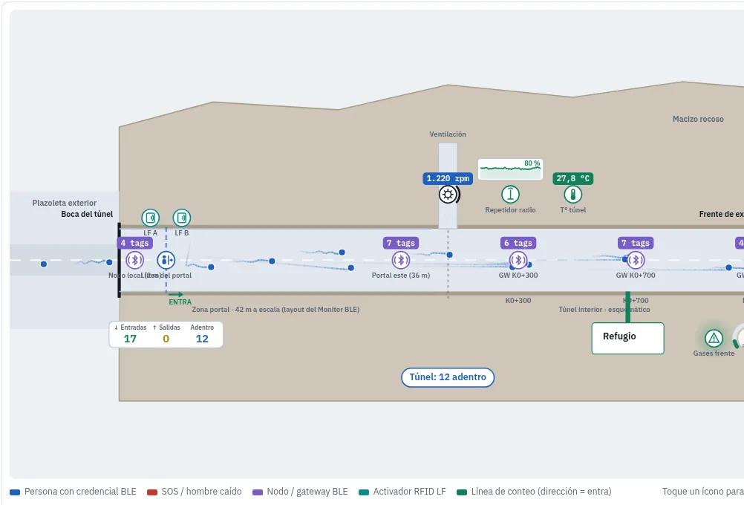The width and height of the screenshot is (744, 505).
Task: Select the GW K0+700 Bluetooth gateway icon
Action: [636, 260]
